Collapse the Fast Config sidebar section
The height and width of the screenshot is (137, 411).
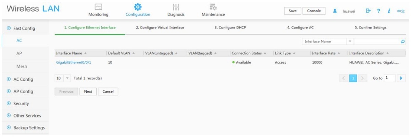coord(21,28)
